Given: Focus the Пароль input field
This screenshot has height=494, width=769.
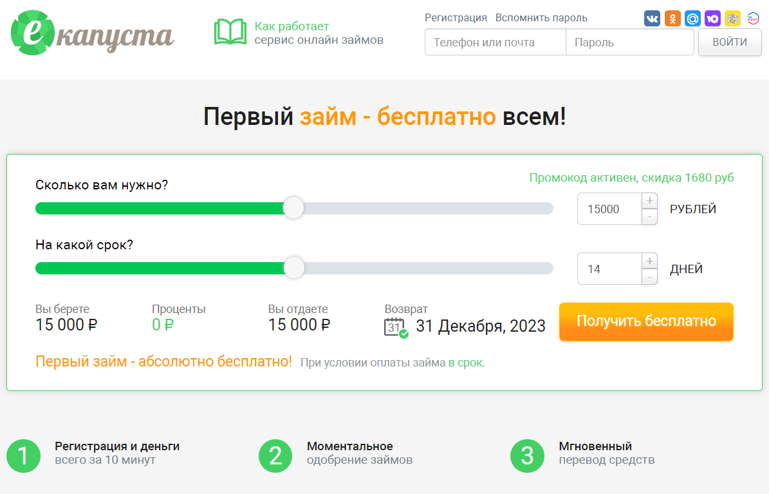Looking at the screenshot, I should (x=630, y=43).
